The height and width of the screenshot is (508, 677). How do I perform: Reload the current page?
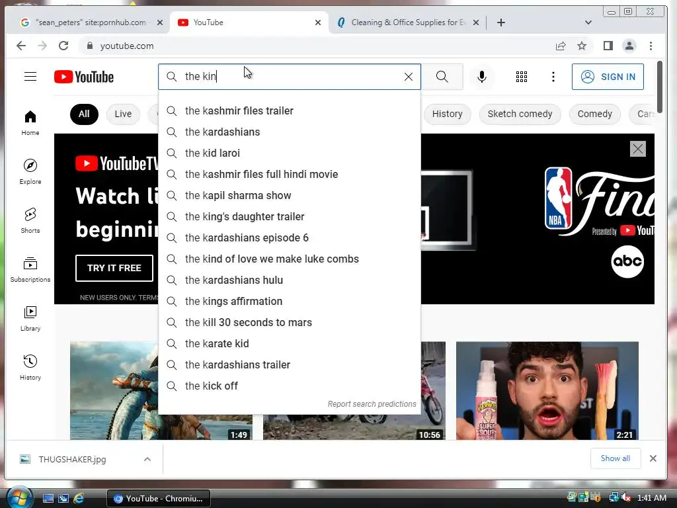point(63,46)
